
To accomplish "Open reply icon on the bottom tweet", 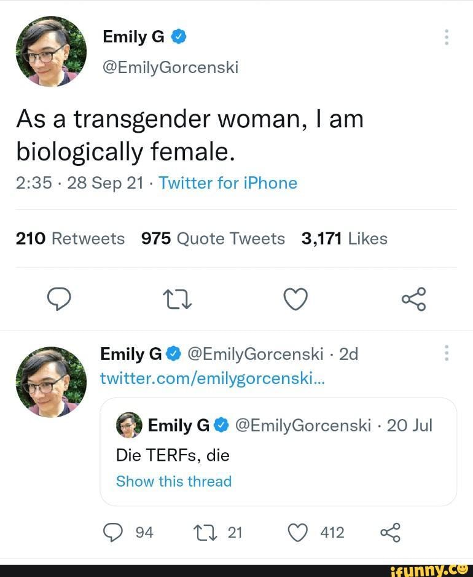I will tap(113, 532).
